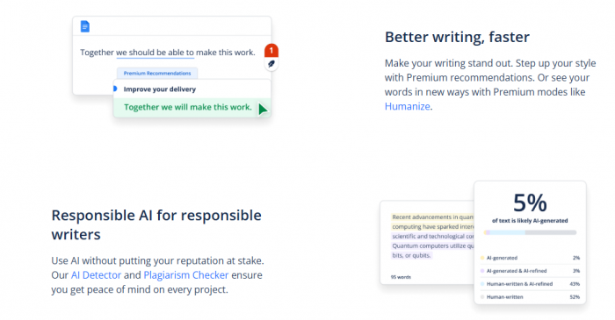This screenshot has height=320, width=615.
Task: Click the purple AI-generated & AI-refined swatch
Action: point(482,271)
